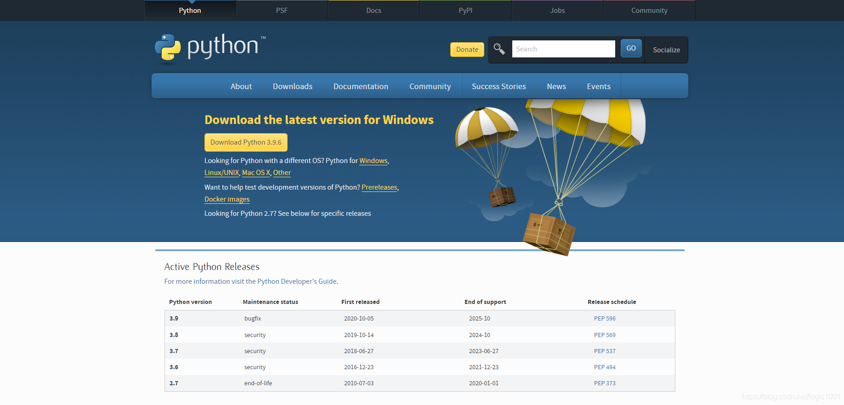
Task: Open the Events navigation menu
Action: point(599,86)
